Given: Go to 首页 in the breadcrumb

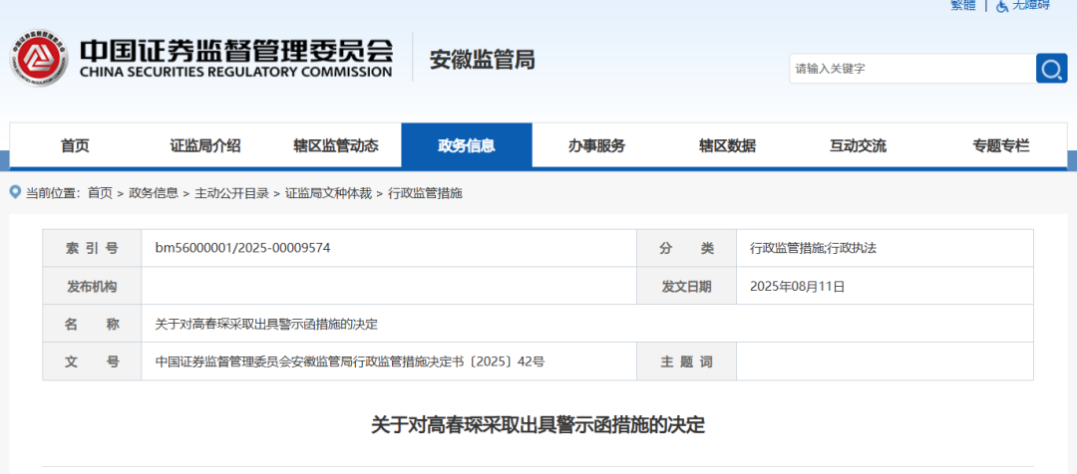Looking at the screenshot, I should click(x=100, y=193).
